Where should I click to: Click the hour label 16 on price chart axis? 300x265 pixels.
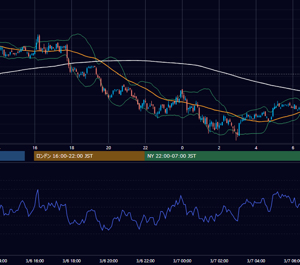pyautogui.click(x=35, y=148)
